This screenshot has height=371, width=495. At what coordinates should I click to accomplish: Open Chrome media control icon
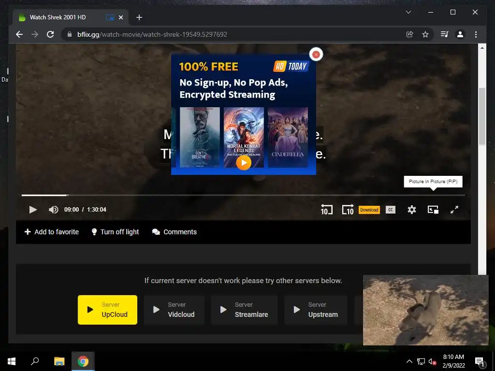click(x=445, y=34)
